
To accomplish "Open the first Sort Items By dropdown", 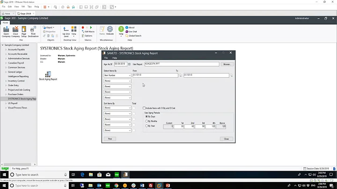I will (x=117, y=108).
